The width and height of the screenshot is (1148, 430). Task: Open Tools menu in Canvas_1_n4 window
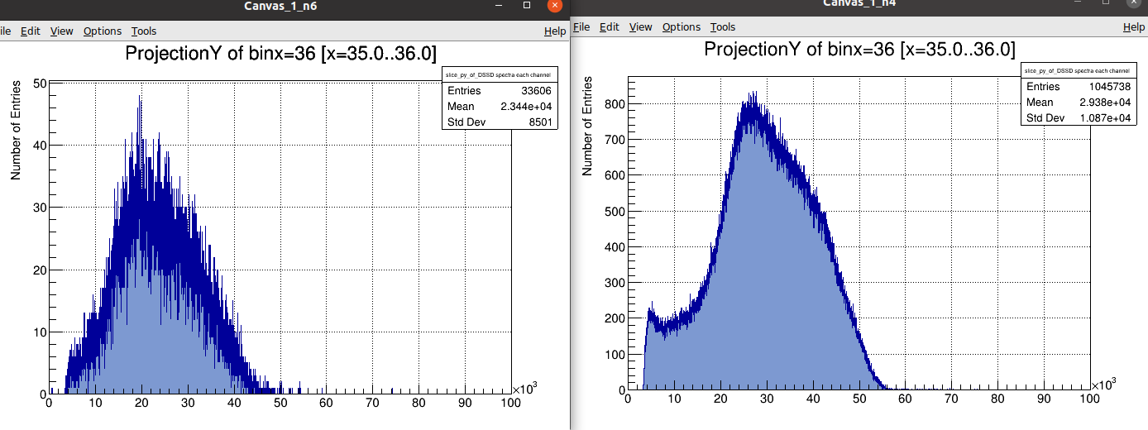coord(723,27)
